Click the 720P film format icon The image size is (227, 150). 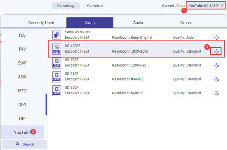click(x=57, y=63)
